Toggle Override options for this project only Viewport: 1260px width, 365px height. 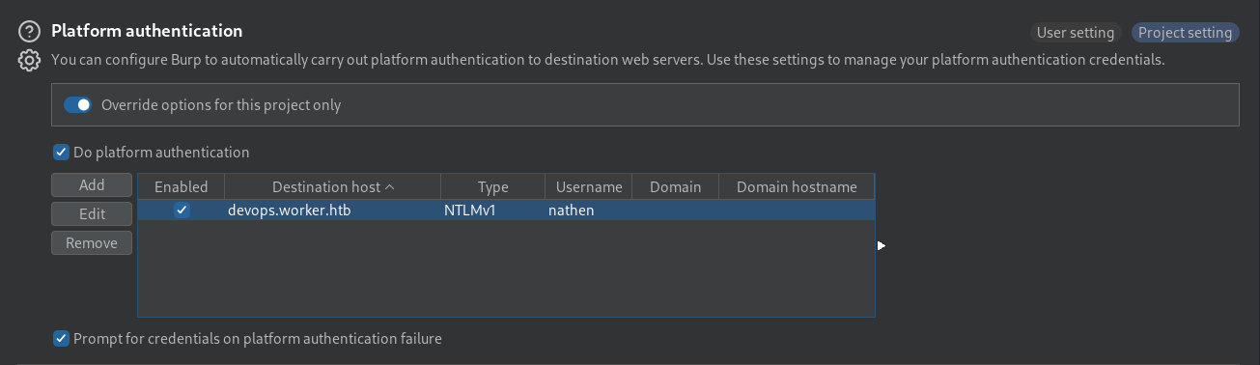pos(77,104)
